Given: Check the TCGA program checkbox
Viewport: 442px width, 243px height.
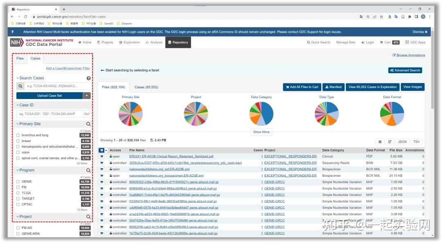Looking at the screenshot, I should pyautogui.click(x=18, y=193).
